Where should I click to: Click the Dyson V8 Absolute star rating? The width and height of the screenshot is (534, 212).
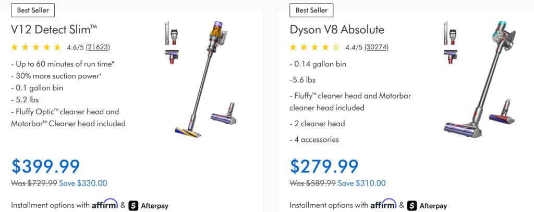point(314,47)
